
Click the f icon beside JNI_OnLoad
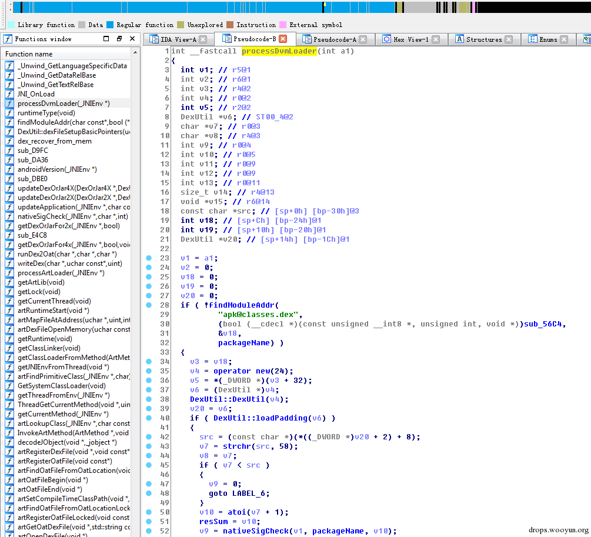pos(9,94)
